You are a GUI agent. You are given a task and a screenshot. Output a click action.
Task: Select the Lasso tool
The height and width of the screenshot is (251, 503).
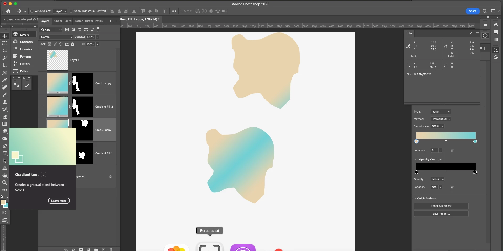pos(5,51)
